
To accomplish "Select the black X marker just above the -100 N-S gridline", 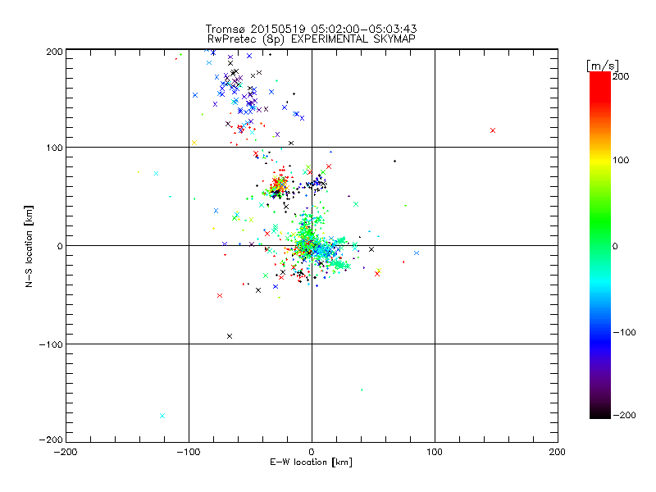I will click(230, 336).
